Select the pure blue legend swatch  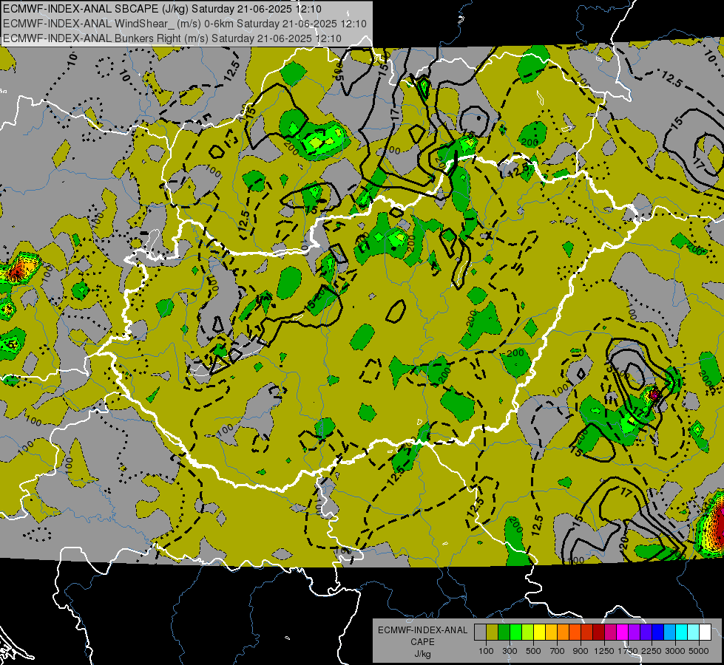[658, 632]
